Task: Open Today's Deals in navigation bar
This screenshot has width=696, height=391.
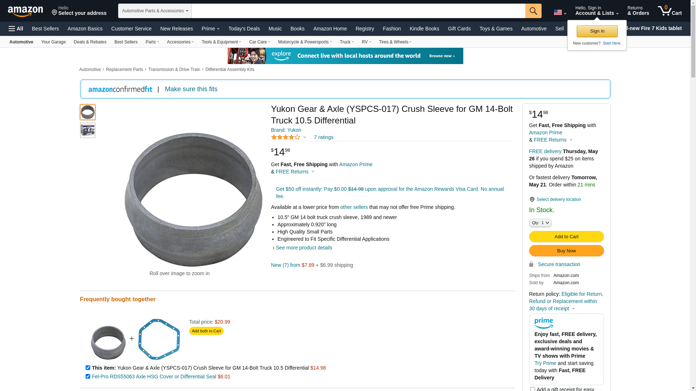Action: click(244, 29)
